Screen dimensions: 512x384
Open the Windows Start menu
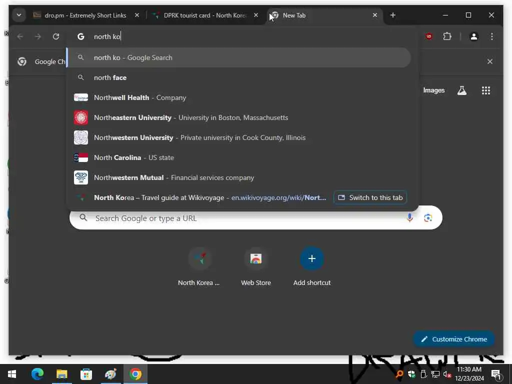point(12,374)
